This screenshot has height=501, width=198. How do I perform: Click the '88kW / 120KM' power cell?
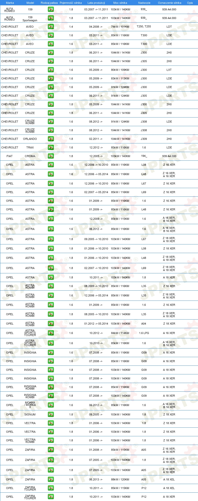(x=120, y=479)
